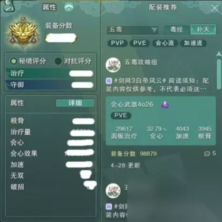Image resolution: width=222 pixels, height=222 pixels.
Task: Select the 秘境评分 radio option
Action: coord(14,61)
